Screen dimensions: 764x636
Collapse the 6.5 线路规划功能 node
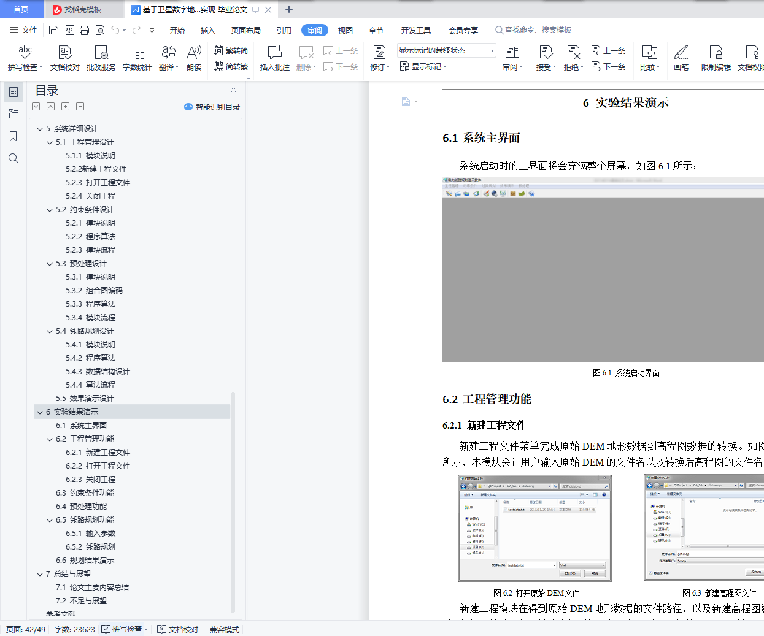pyautogui.click(x=50, y=520)
